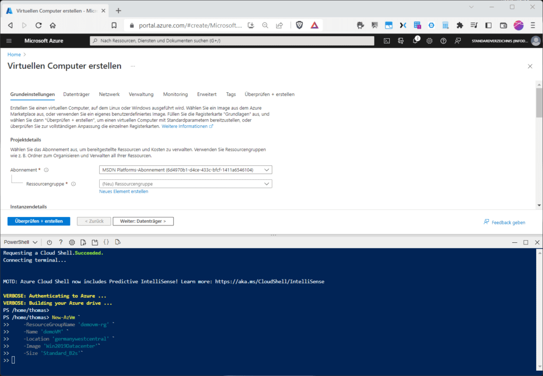The image size is (543, 376).
Task: Open the feedback icon in Azure header
Action: pos(458,41)
